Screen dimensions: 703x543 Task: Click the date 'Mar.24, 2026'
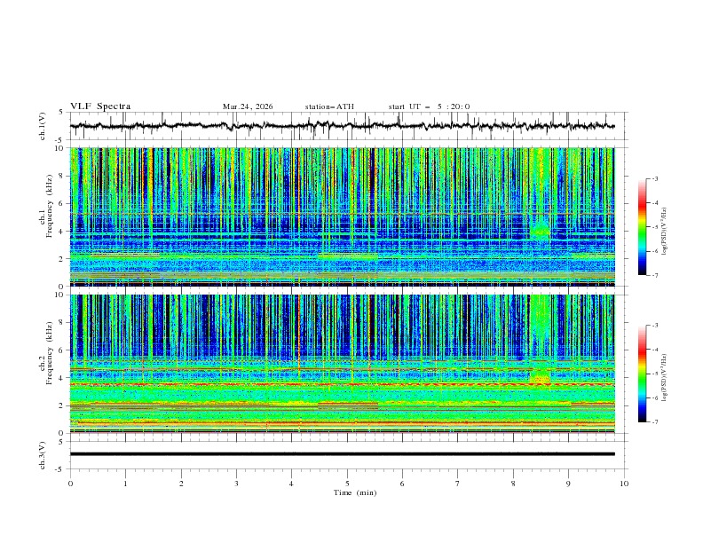[x=248, y=106]
